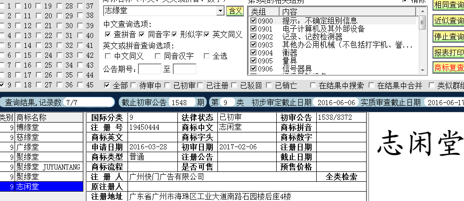Click 报表打印 button

pyautogui.click(x=448, y=53)
